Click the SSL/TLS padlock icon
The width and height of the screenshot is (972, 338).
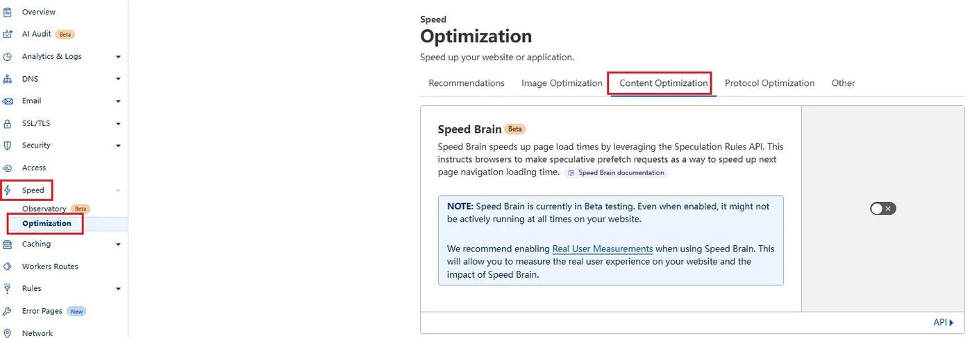(x=7, y=123)
